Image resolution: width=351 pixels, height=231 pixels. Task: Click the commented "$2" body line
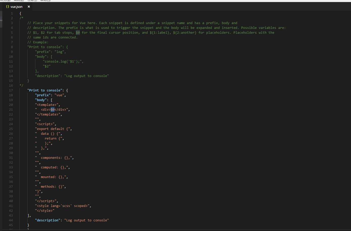[x=47, y=66]
